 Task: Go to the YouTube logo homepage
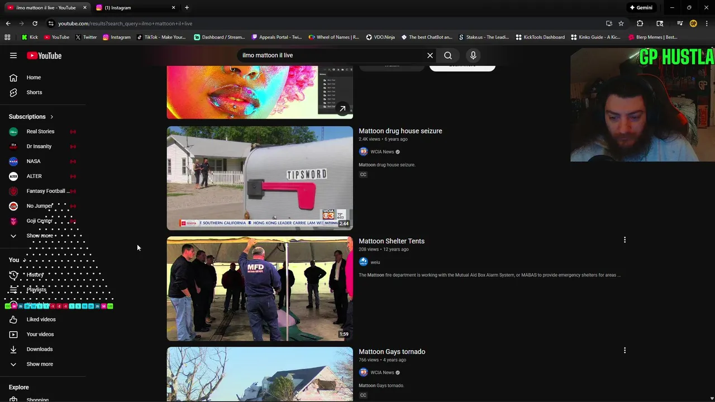(44, 55)
